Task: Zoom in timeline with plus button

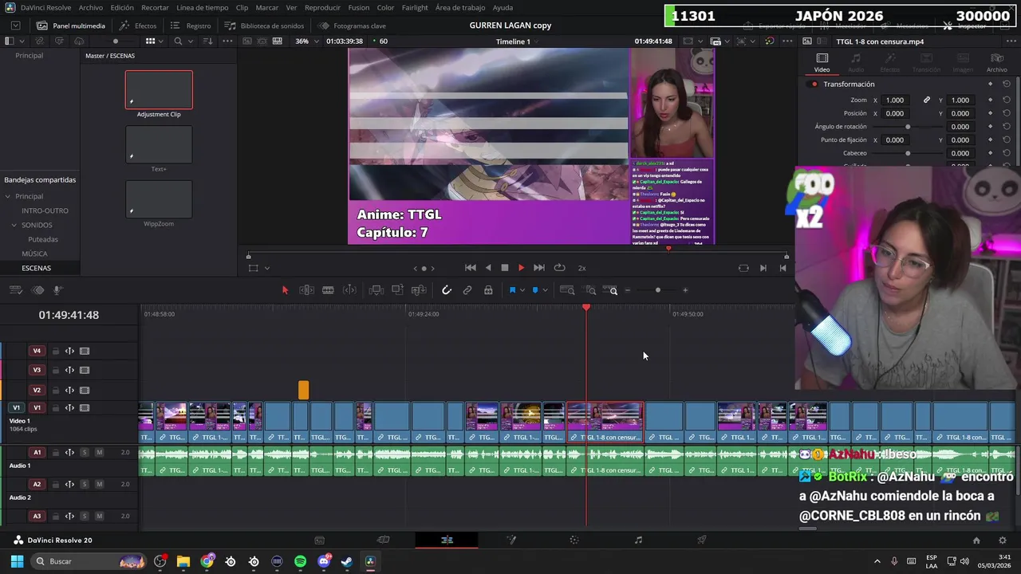Action: pos(685,290)
